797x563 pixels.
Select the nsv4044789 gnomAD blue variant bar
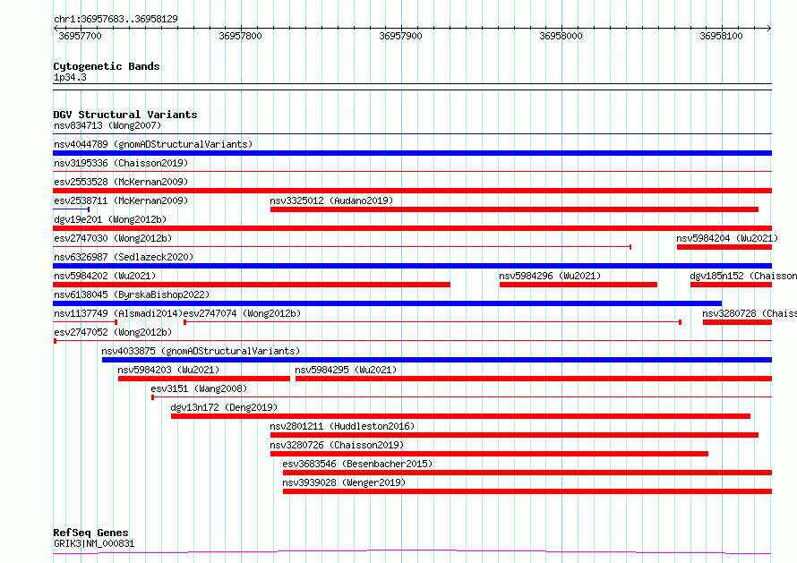pos(412,153)
